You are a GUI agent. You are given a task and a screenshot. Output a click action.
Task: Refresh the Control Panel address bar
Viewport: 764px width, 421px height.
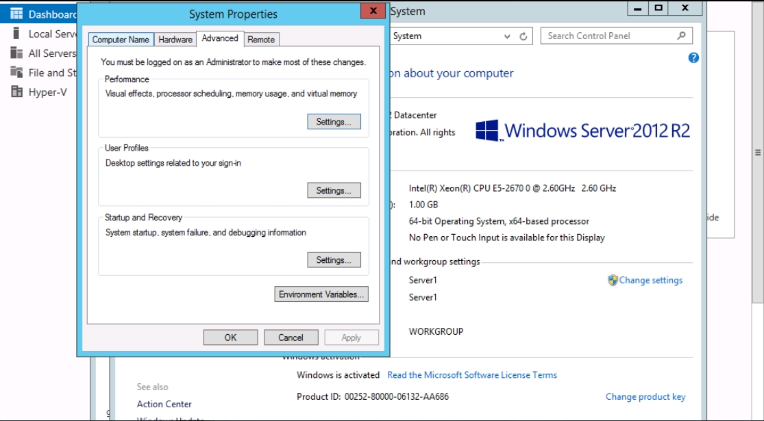pos(523,36)
